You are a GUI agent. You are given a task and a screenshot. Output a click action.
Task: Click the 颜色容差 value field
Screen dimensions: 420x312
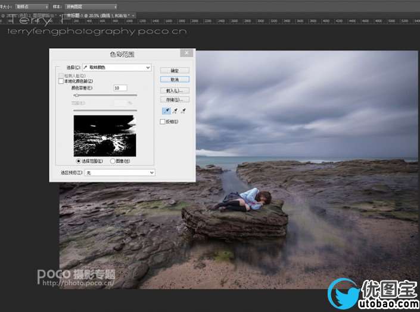(x=120, y=88)
